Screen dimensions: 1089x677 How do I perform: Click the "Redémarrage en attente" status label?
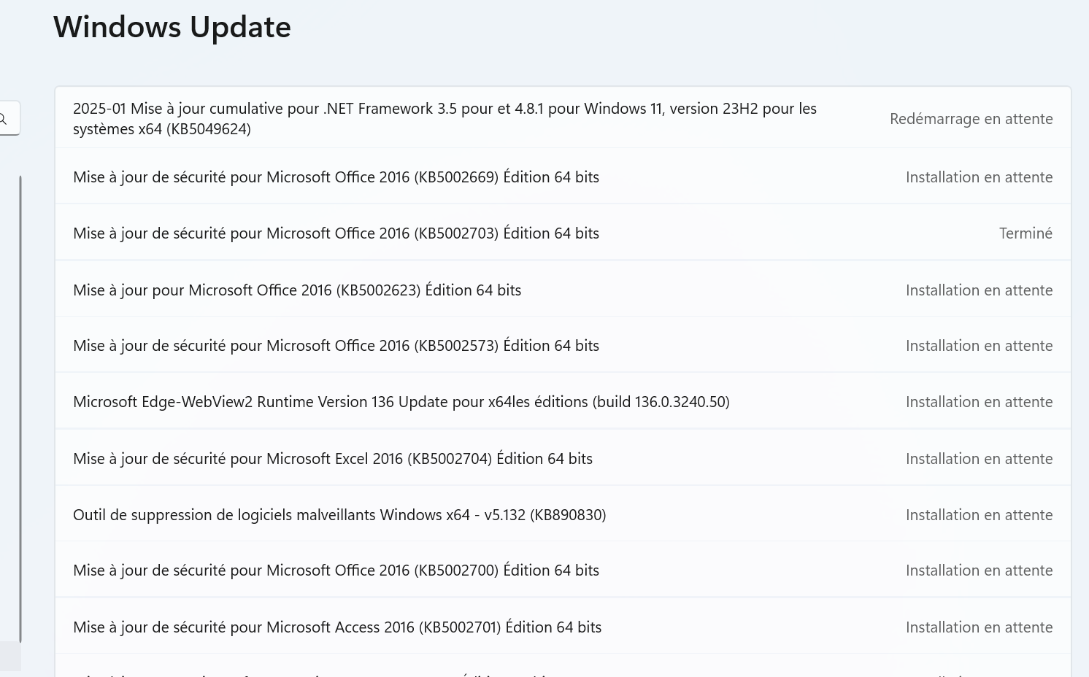click(x=971, y=119)
